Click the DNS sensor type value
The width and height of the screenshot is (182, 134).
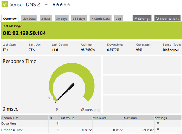[171, 50]
